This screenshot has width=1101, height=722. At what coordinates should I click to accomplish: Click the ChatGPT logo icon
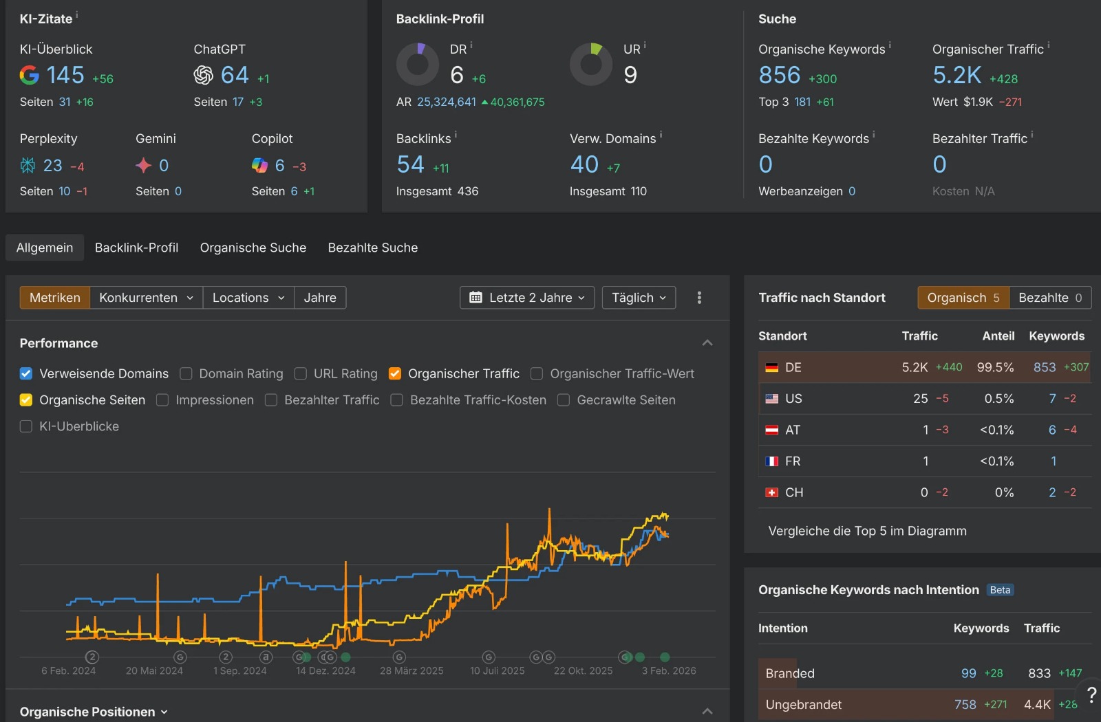coord(203,75)
